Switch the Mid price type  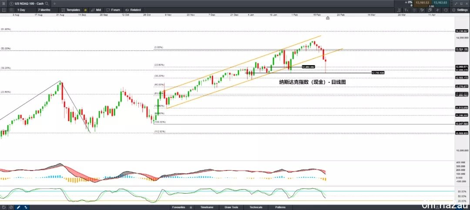(96, 10)
